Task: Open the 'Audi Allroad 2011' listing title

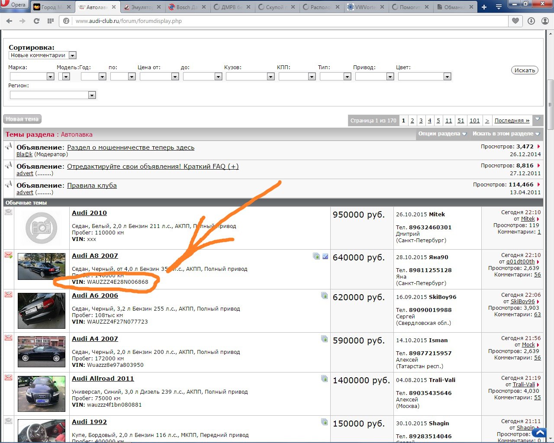Action: coord(103,379)
